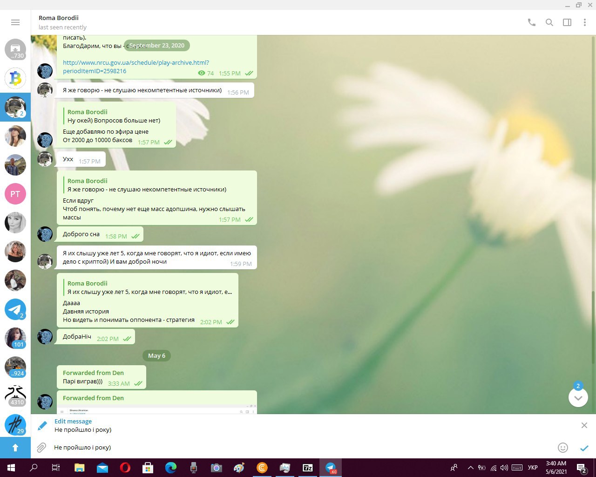Cancel editing with the X icon
Image resolution: width=596 pixels, height=477 pixels.
584,425
